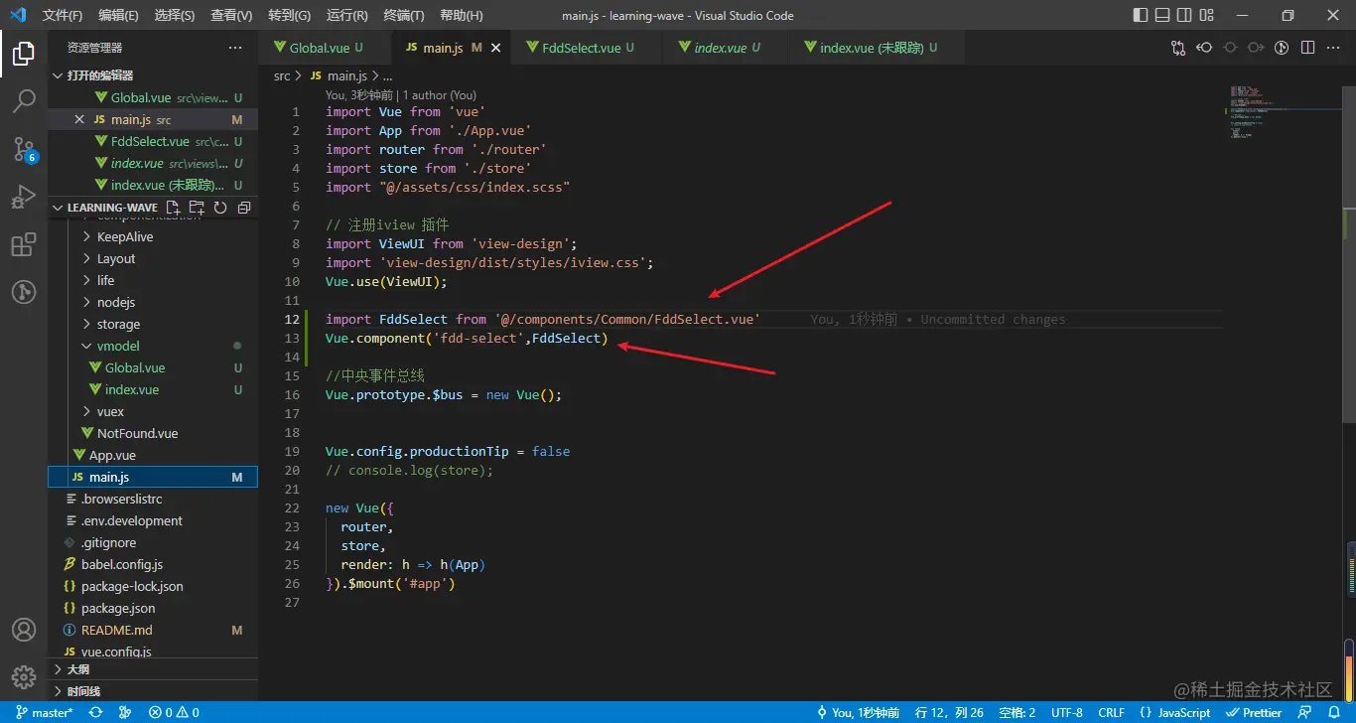Open the Search view in activity bar
1356x723 pixels.
tap(24, 101)
